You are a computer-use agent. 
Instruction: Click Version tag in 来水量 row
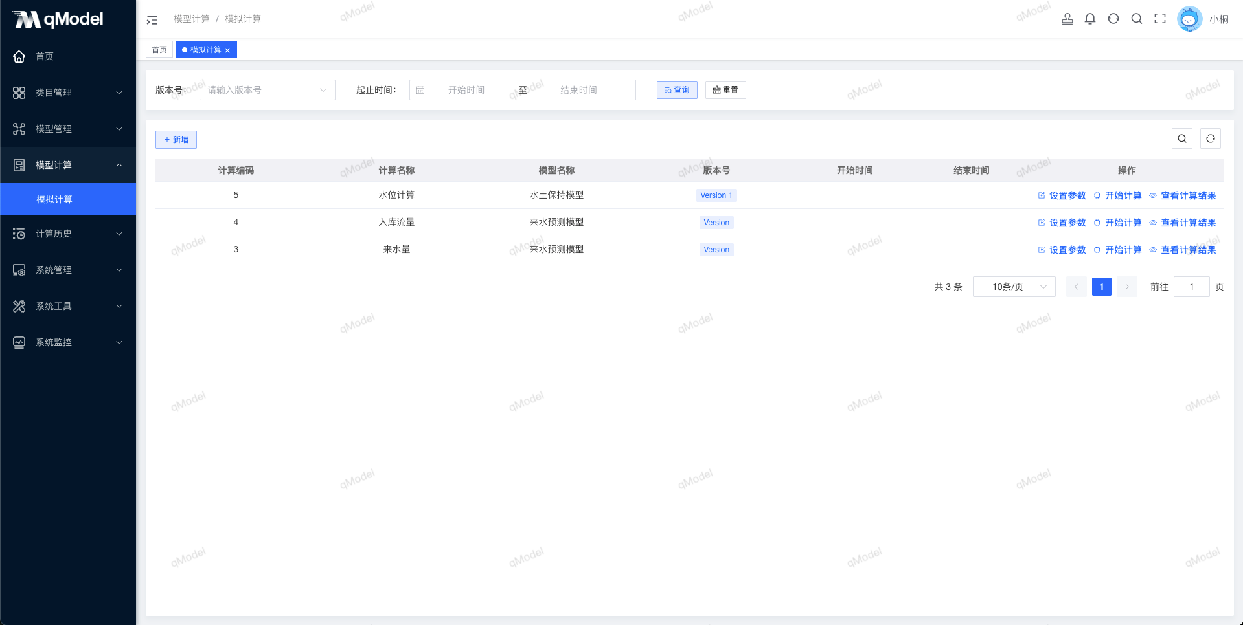click(716, 250)
